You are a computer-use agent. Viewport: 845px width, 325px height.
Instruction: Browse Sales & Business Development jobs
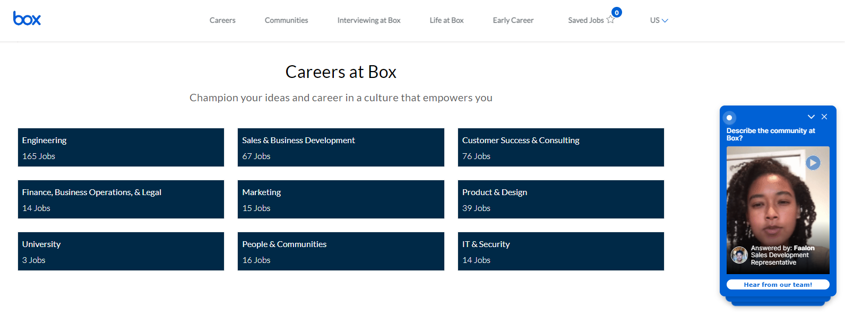tap(341, 147)
